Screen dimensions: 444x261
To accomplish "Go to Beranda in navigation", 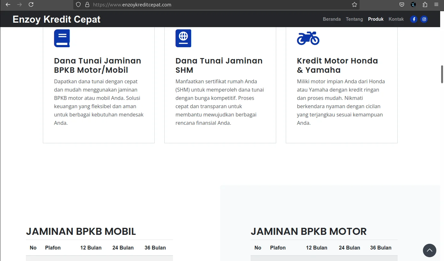I will coord(331,19).
